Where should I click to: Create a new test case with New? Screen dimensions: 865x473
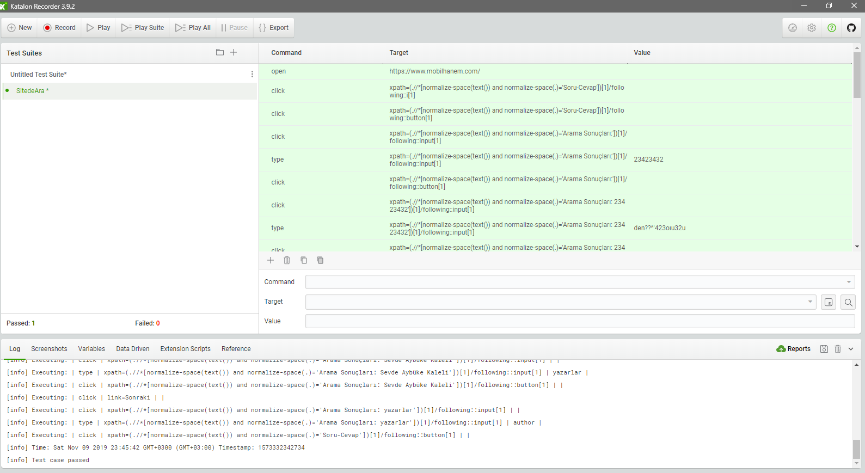[20, 28]
